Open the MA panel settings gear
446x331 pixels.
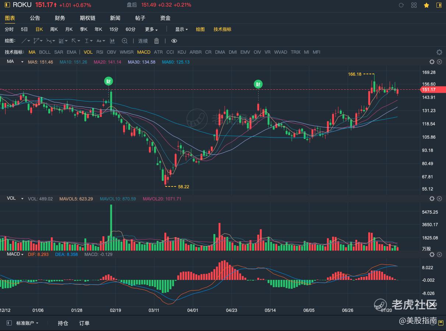tap(432, 62)
